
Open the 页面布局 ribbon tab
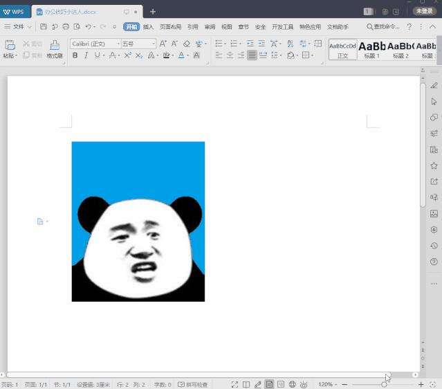click(x=171, y=27)
